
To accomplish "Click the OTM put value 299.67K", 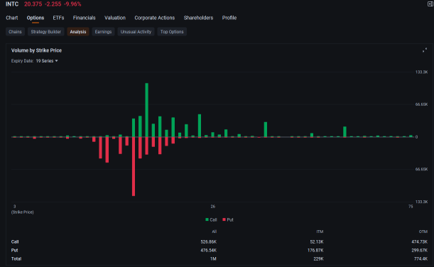I will pyautogui.click(x=420, y=251).
